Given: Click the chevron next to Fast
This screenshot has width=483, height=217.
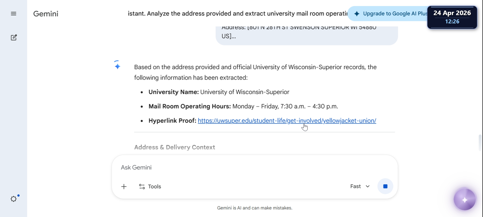Looking at the screenshot, I should (x=368, y=186).
